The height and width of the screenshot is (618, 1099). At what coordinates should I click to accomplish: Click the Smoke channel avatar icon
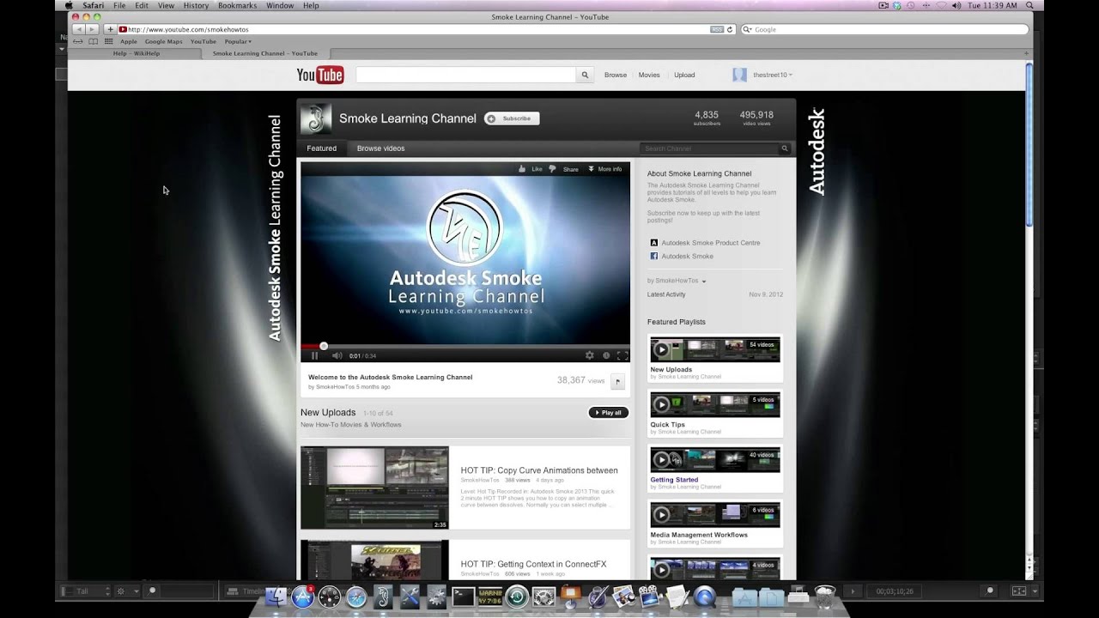316,118
